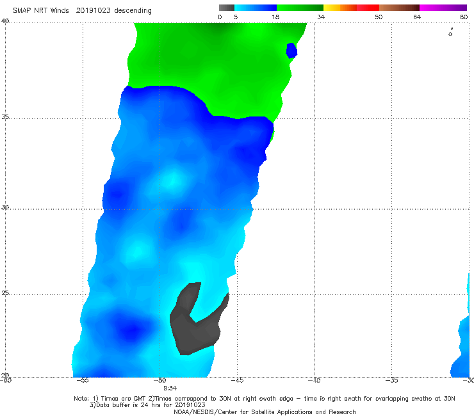Viewport: 474px width, 416px height.
Task: Click the swath time label 9:34
Action: (x=170, y=388)
